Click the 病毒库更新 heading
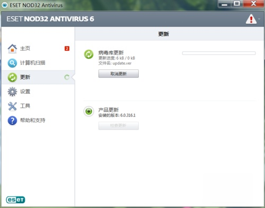Viewport: 265px width, 208px height. (111, 52)
